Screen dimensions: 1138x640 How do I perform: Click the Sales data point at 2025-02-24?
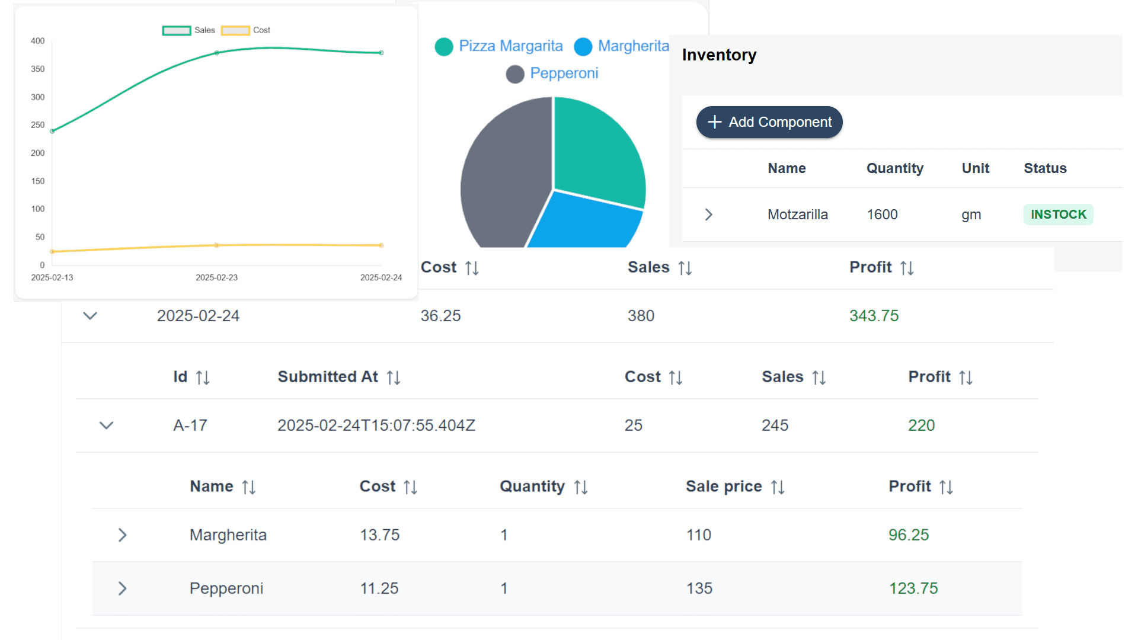pos(381,53)
